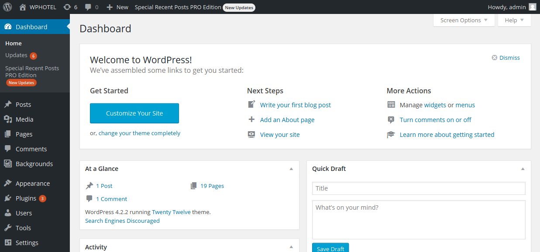Open the Posts menu

coord(35,105)
